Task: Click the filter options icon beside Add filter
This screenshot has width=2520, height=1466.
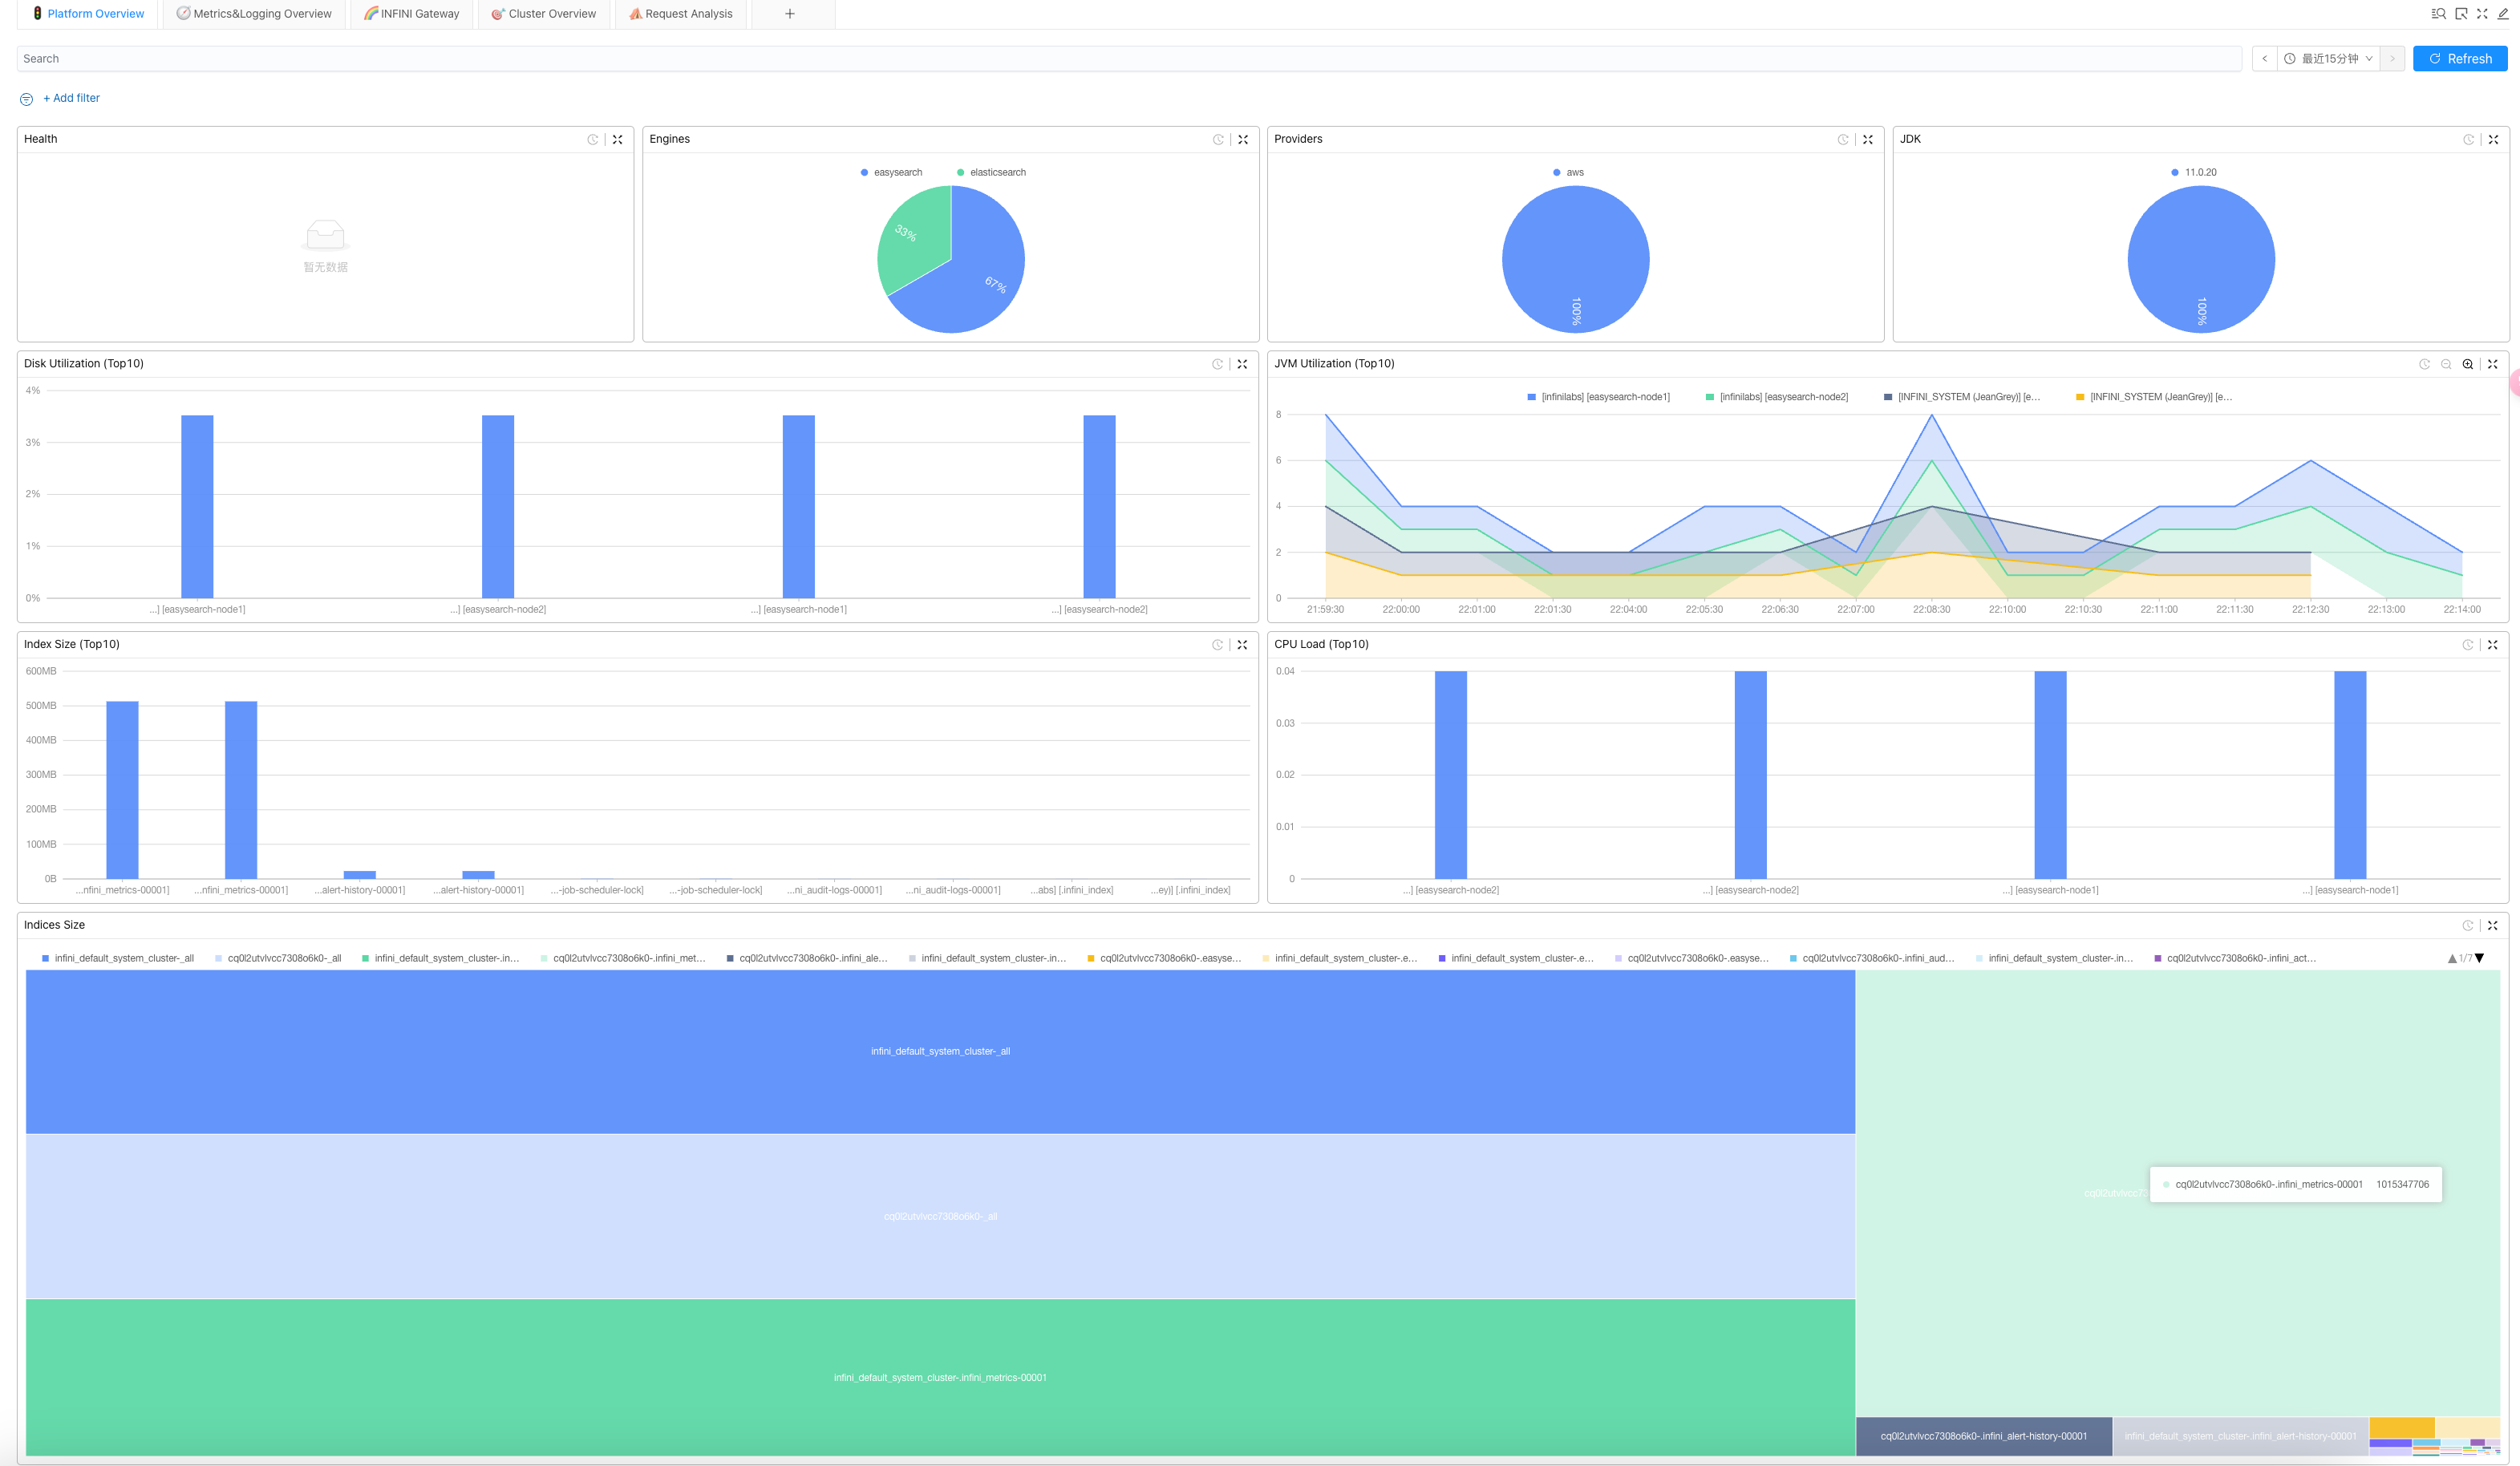Action: pos(26,99)
